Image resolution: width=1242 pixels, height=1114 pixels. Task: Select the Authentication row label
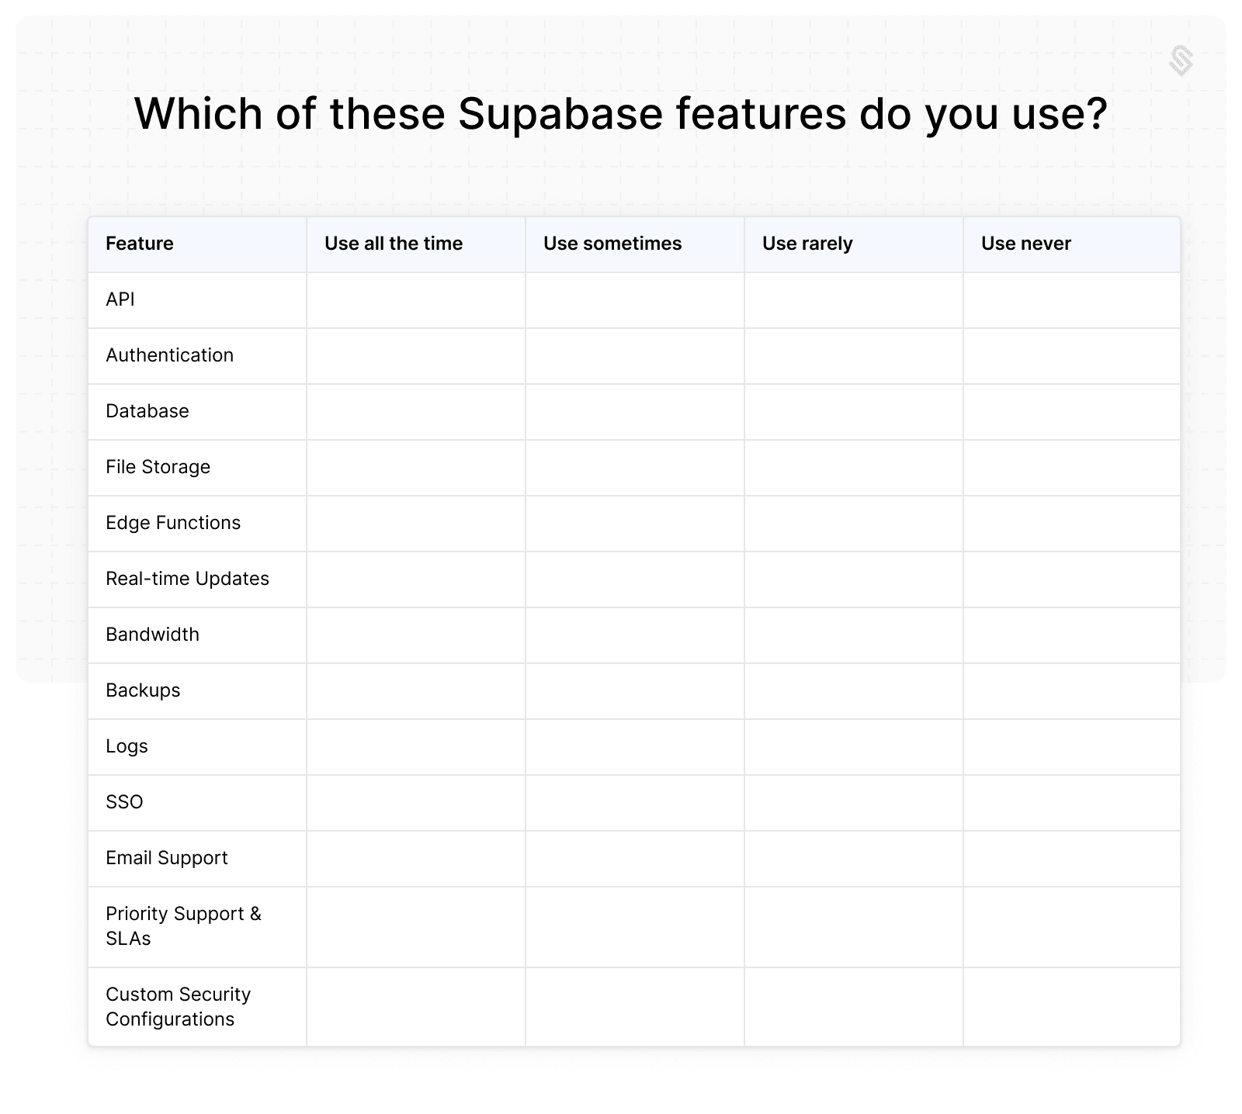(x=169, y=355)
